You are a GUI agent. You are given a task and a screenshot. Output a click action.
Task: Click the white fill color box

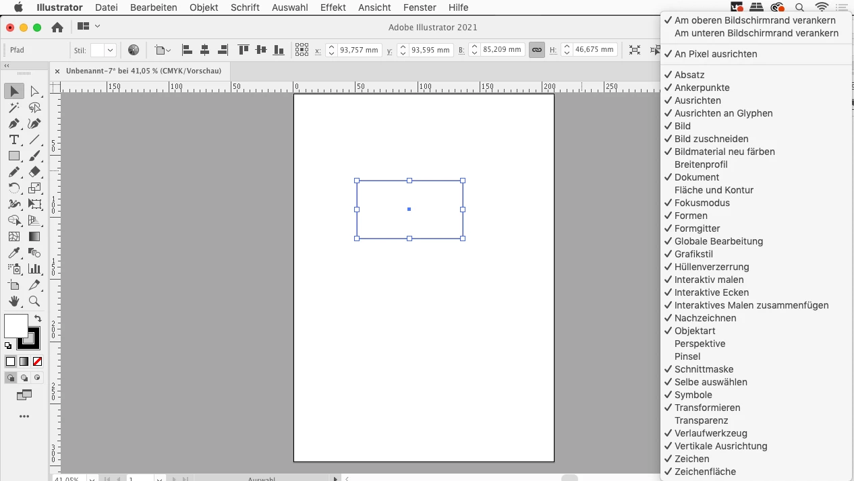[15, 326]
